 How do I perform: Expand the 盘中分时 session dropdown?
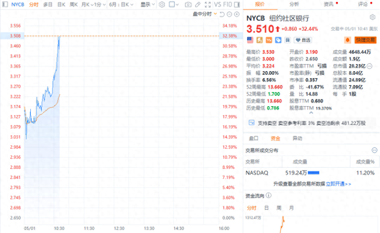(205, 14)
